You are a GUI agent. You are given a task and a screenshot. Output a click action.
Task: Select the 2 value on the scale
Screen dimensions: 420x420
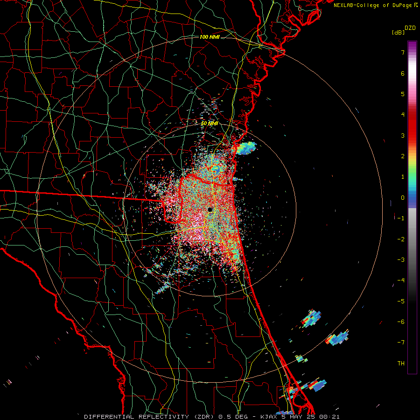click(403, 156)
